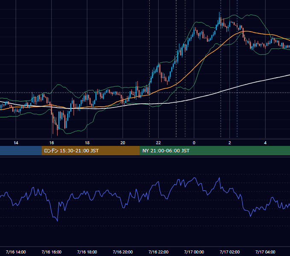Image resolution: width=290 pixels, height=256 pixels.
Task: Click the NY session band 21:00-06:00 JST
Action: [215, 151]
